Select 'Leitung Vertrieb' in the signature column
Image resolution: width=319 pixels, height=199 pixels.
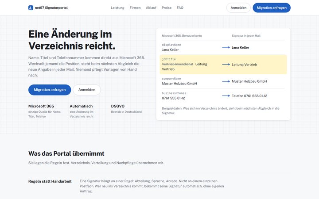[x=244, y=65]
